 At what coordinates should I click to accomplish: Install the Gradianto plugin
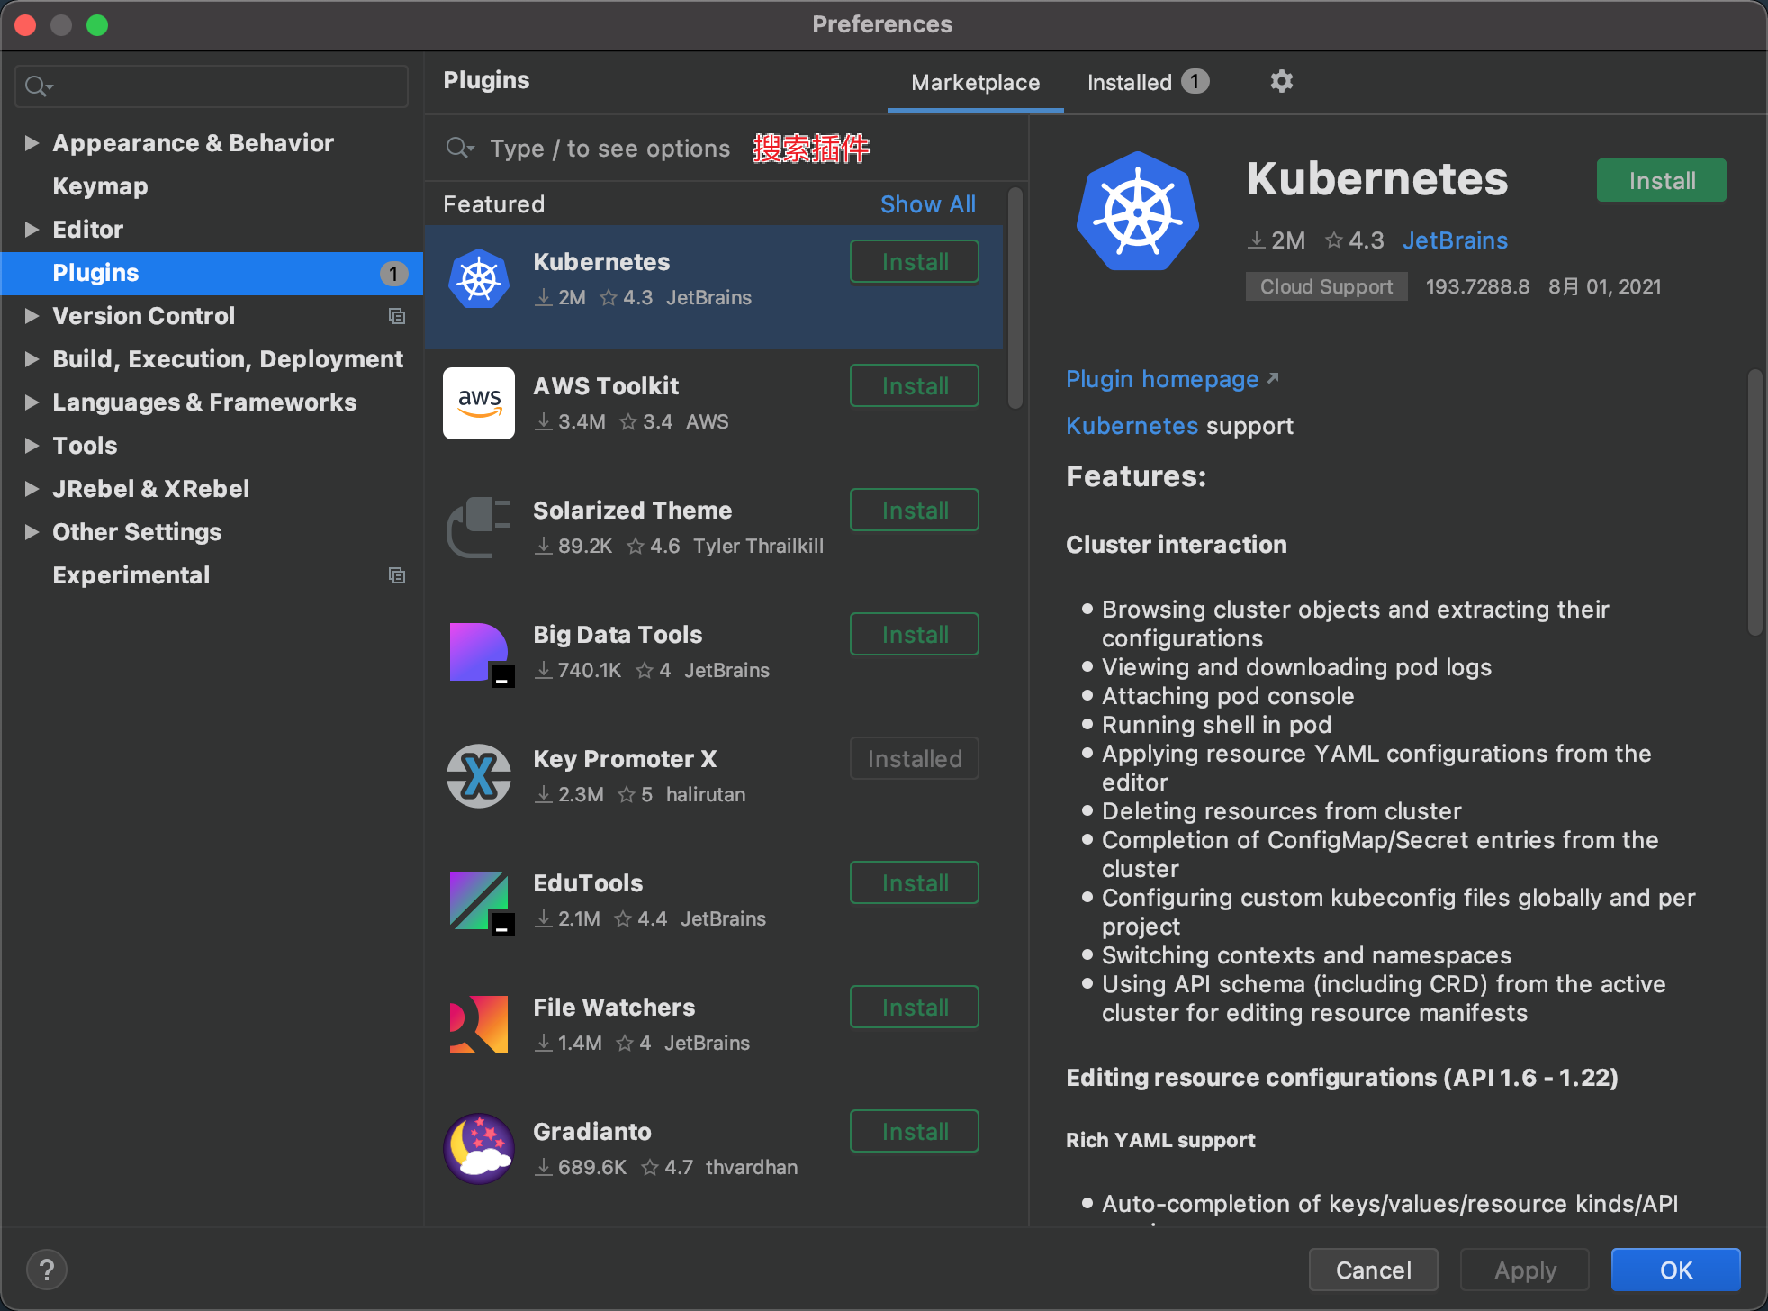(x=915, y=1131)
